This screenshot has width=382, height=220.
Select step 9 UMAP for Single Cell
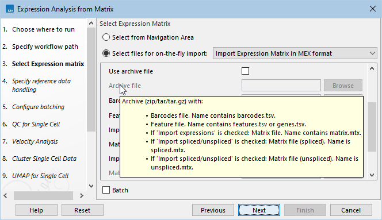click(x=40, y=176)
